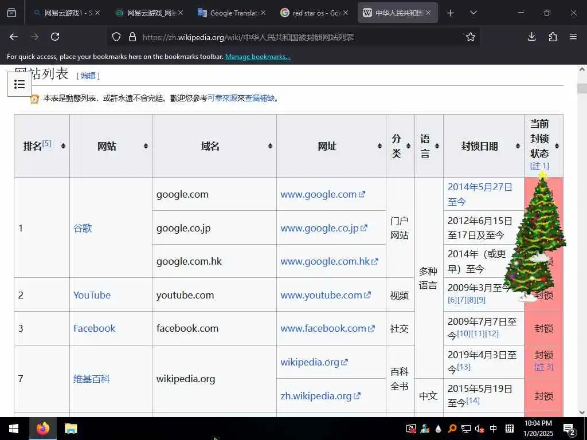
Task: Open 2014年5月27日至今 date link
Action: pos(480,194)
